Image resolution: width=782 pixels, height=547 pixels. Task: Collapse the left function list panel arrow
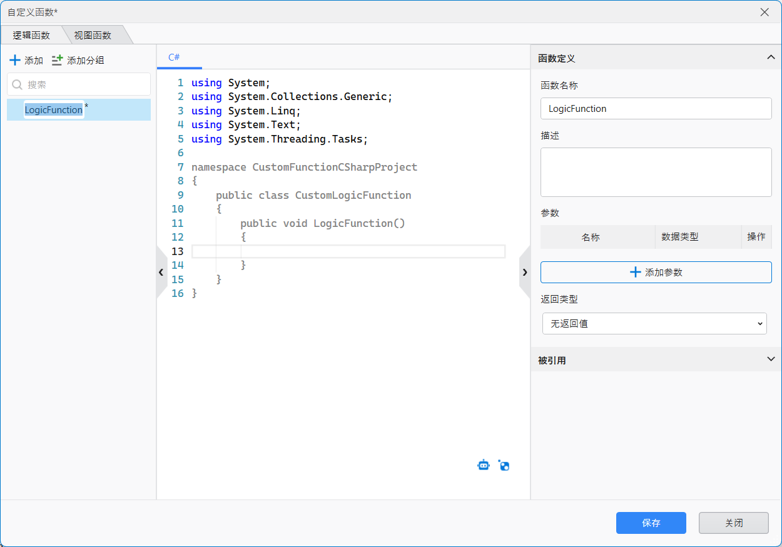pyautogui.click(x=161, y=272)
